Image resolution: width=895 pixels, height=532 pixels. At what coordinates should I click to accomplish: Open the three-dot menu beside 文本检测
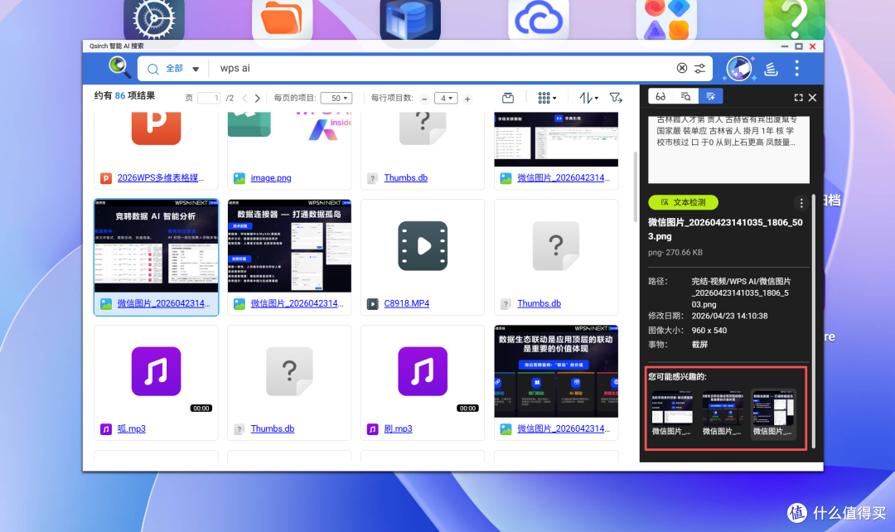point(801,203)
